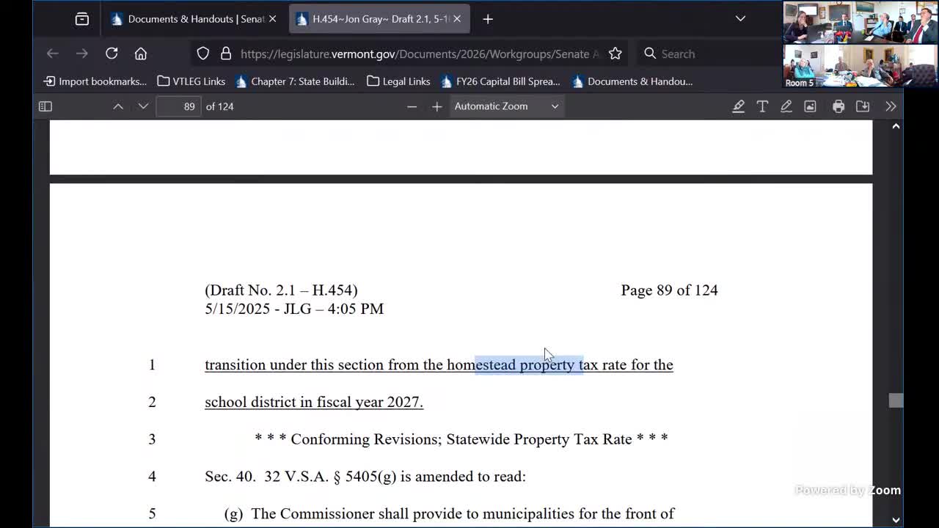Open Documents & Handouts bookmark
Image resolution: width=939 pixels, height=528 pixels.
pyautogui.click(x=632, y=81)
